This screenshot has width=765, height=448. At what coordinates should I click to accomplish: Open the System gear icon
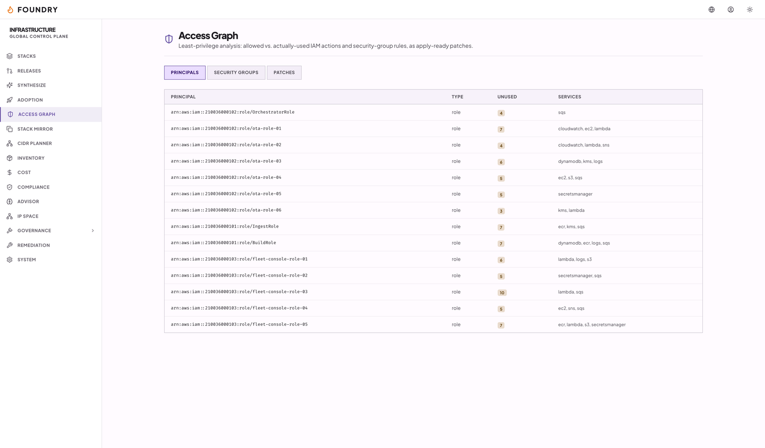pyautogui.click(x=10, y=260)
